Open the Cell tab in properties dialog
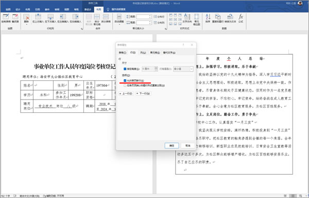 click(x=155, y=53)
